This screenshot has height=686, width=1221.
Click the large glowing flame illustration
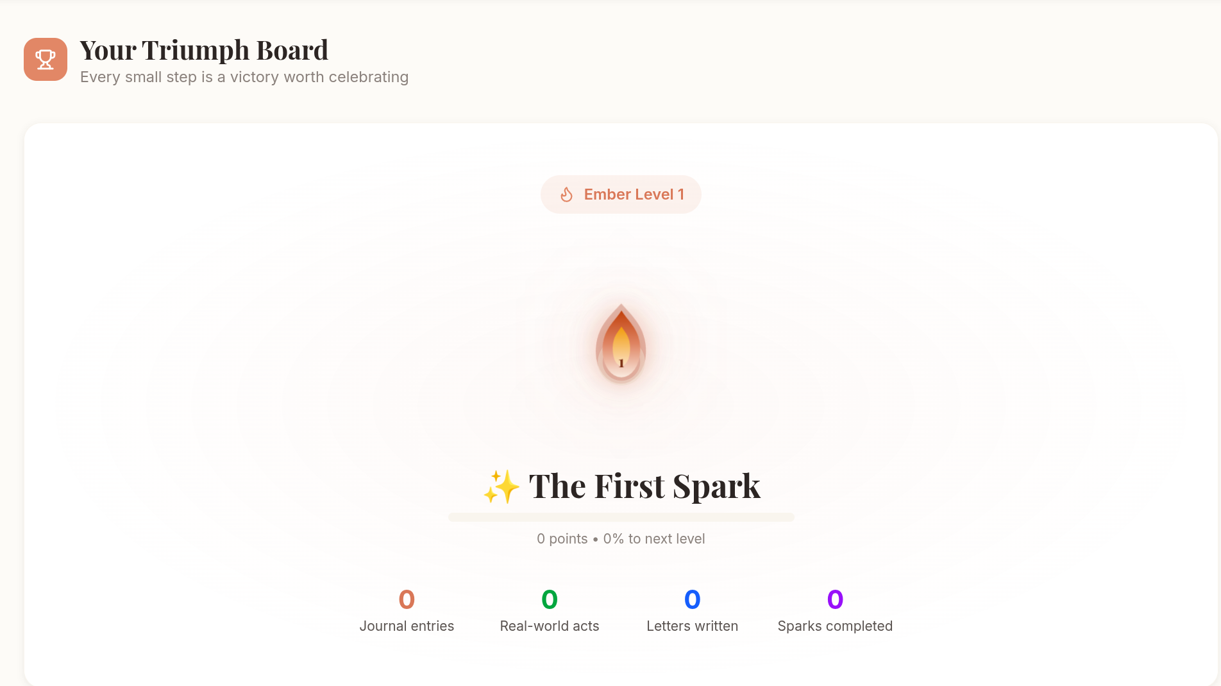tap(621, 344)
